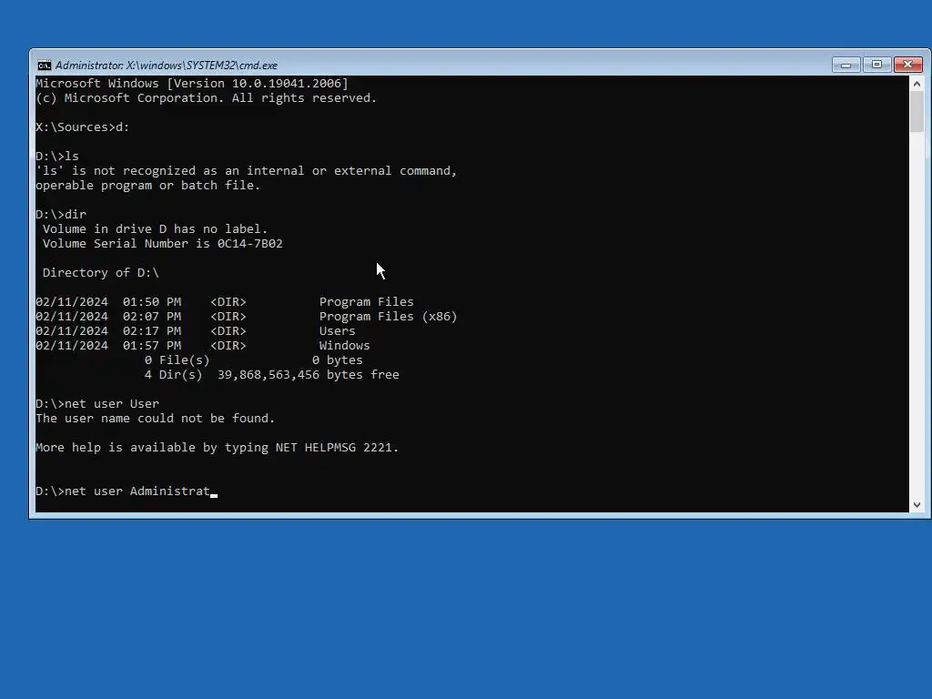This screenshot has height=699, width=932.
Task: Click the 'Directory of D:\' line
Action: (101, 273)
